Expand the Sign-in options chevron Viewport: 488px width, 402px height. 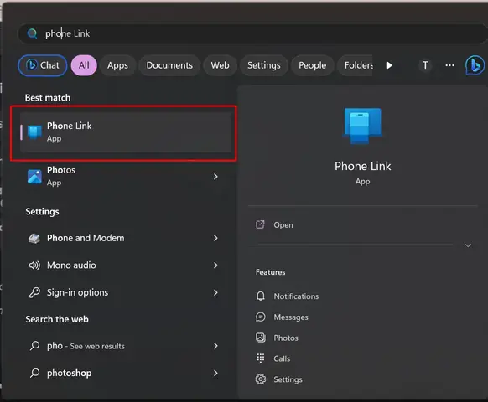215,292
